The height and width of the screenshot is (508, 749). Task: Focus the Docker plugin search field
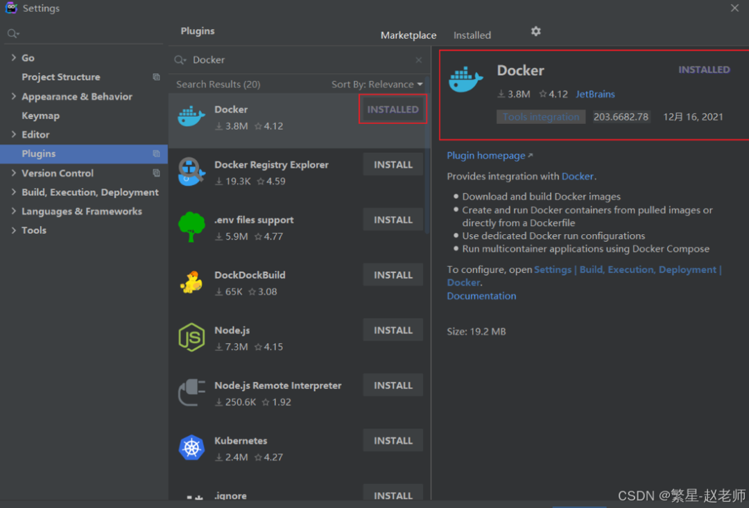[301, 60]
